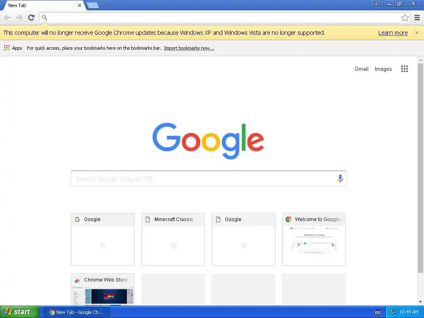Open the Apps shortcut in bookmarks bar
The image size is (424, 318).
coord(13,48)
